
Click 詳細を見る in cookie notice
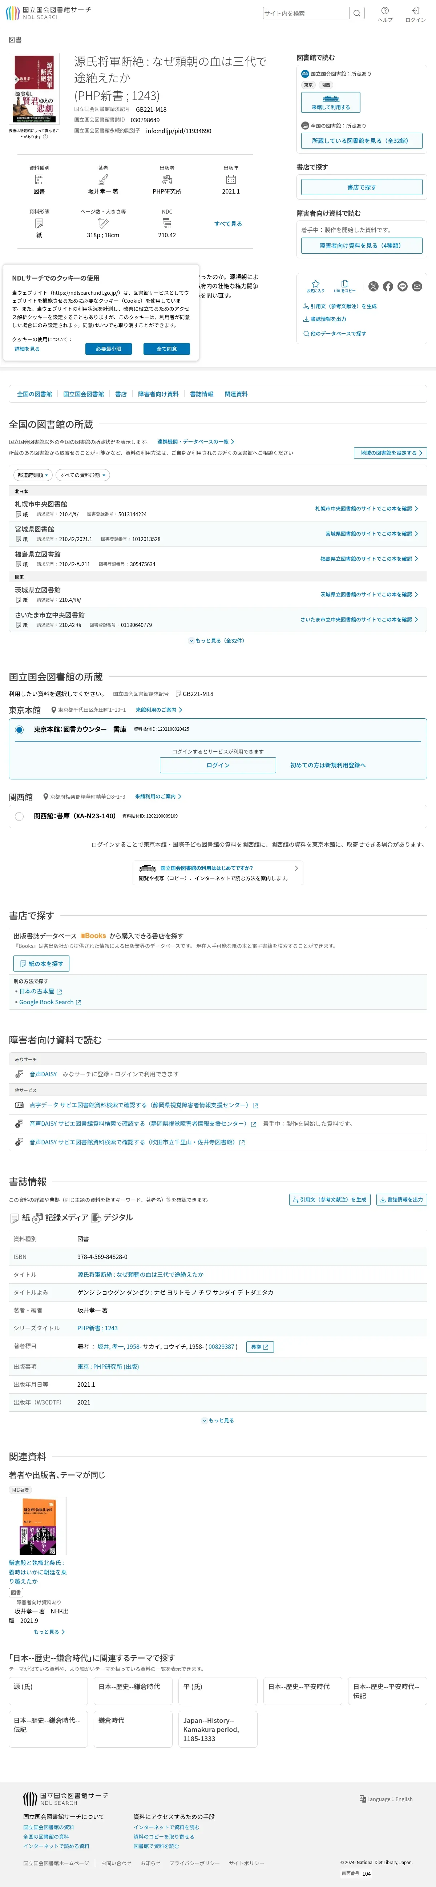point(27,349)
